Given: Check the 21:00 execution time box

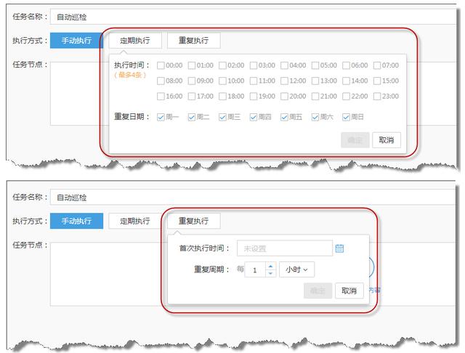Looking at the screenshot, I should pos(315,97).
